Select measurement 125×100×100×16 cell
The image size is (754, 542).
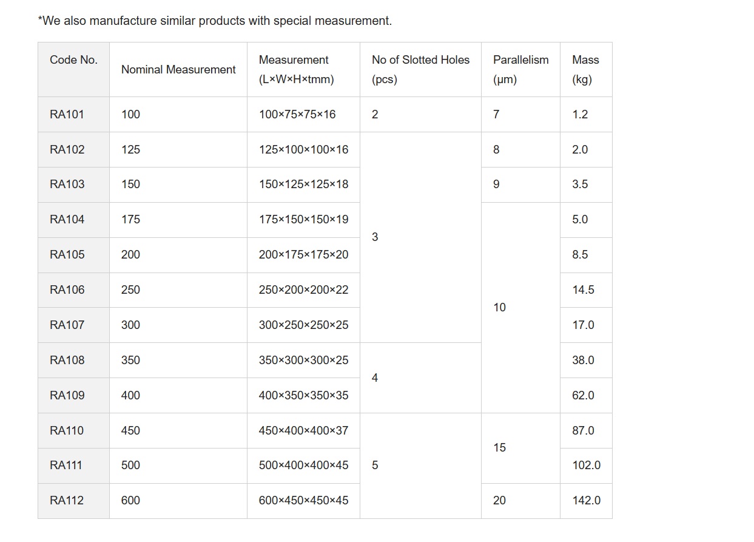pos(303,149)
